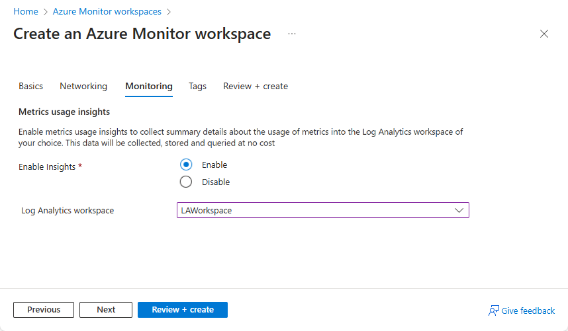Go to the Tags tab
This screenshot has height=331, width=568.
[x=197, y=86]
